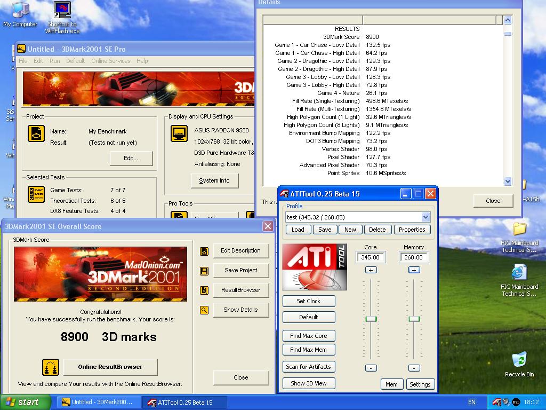Screen dimensions: 546x410
Task: Click Show 3D View
Action: coord(309,383)
